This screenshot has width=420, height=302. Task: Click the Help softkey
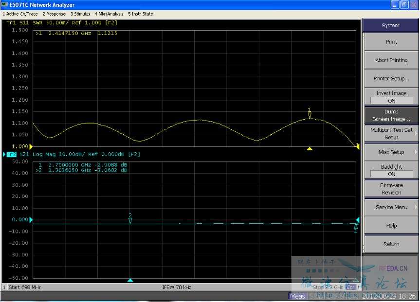(391, 226)
